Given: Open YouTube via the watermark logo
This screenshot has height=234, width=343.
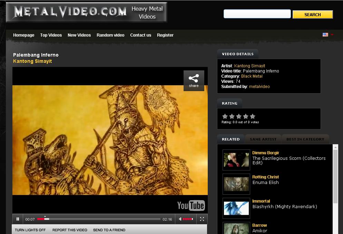Looking at the screenshot, I should tap(191, 205).
